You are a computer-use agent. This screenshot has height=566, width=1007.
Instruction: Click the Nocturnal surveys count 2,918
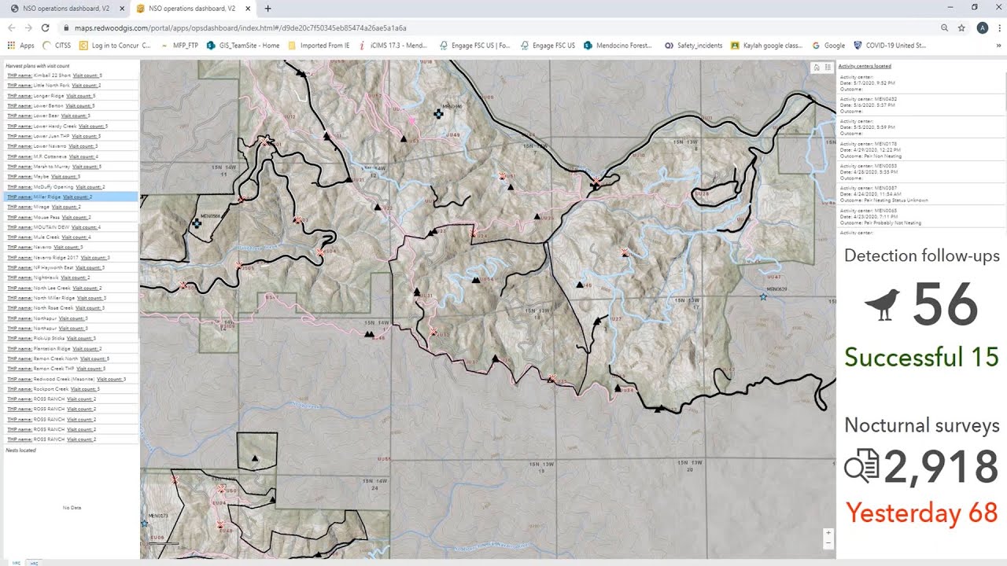point(941,467)
